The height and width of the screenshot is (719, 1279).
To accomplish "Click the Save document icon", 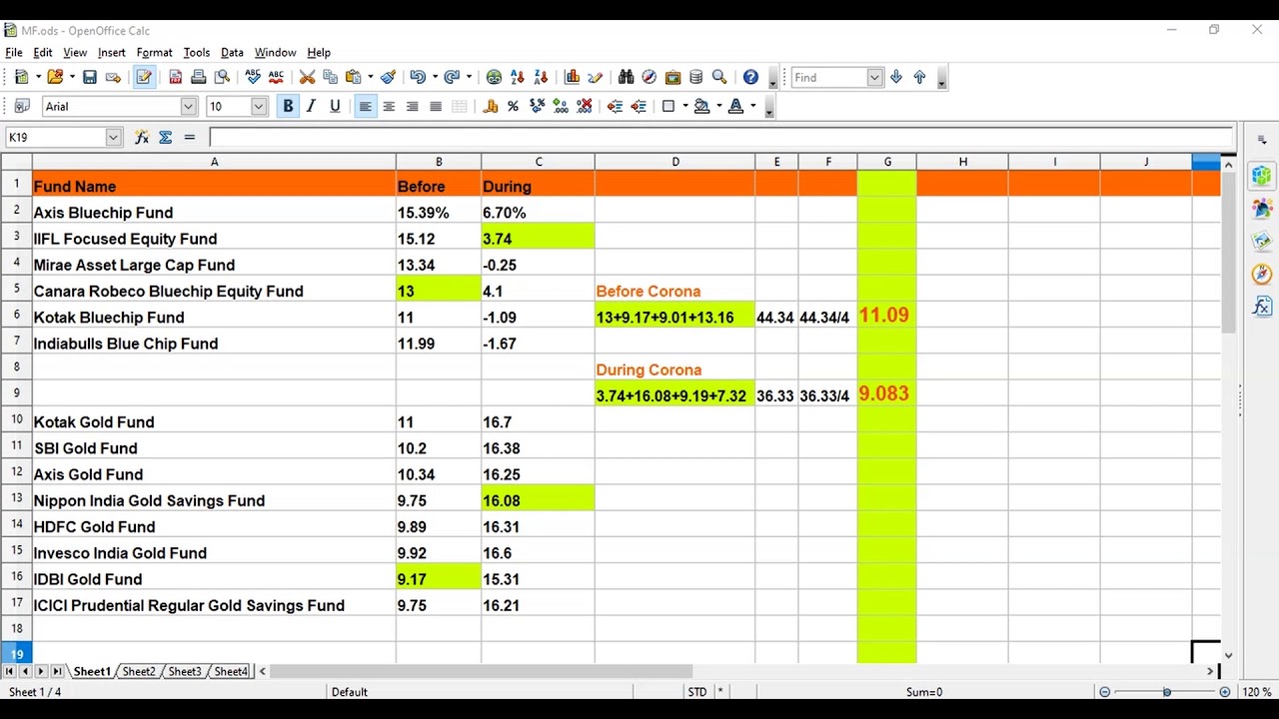I will click(x=90, y=77).
